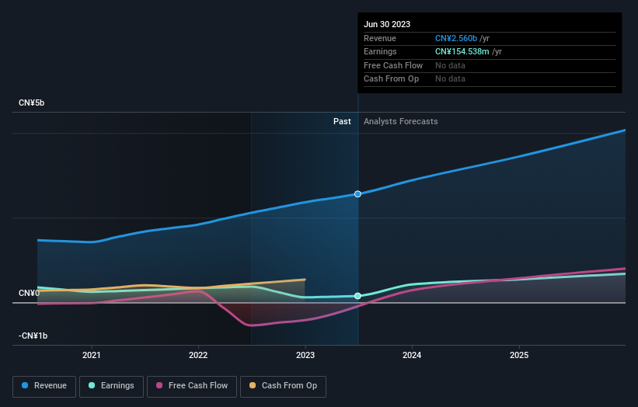Image resolution: width=638 pixels, height=407 pixels.
Task: Click the earnings value CN¥154.538m
Action: click(462, 51)
